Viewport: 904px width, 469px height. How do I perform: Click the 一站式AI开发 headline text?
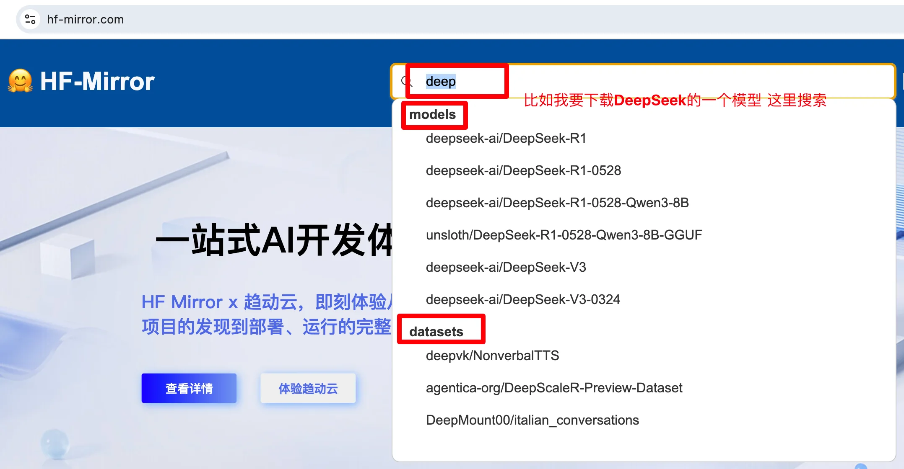pos(274,240)
